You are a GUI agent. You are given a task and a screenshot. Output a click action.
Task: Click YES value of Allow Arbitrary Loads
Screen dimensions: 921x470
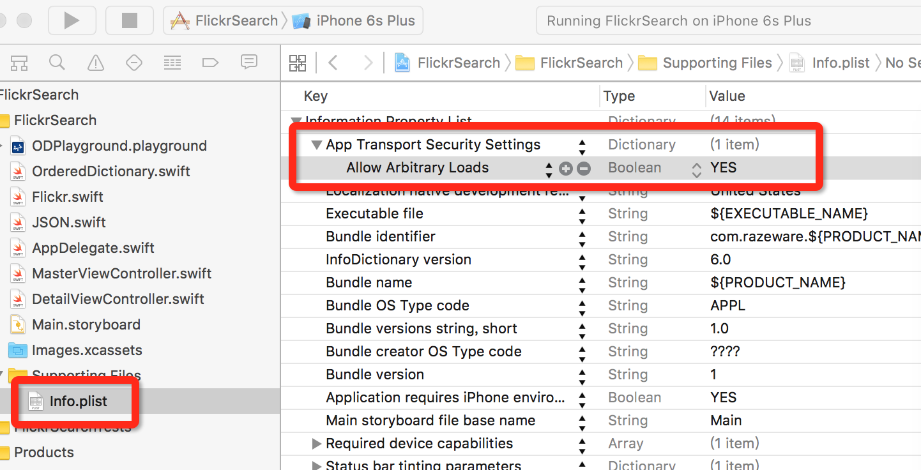click(723, 167)
